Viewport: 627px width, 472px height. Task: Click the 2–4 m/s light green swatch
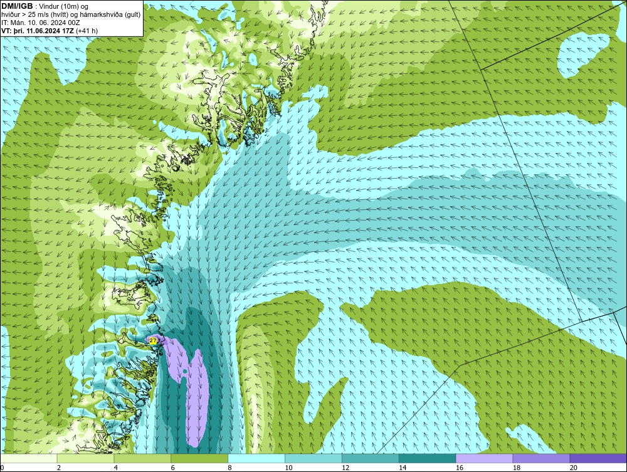click(x=85, y=458)
